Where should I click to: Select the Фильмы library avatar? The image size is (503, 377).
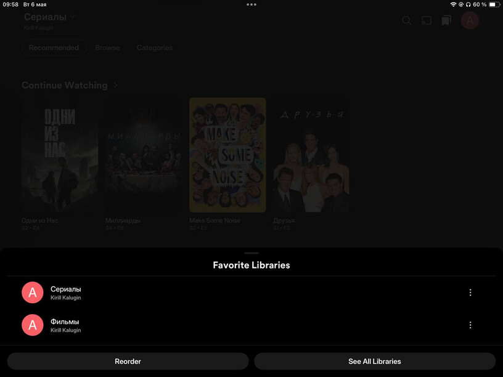33,325
